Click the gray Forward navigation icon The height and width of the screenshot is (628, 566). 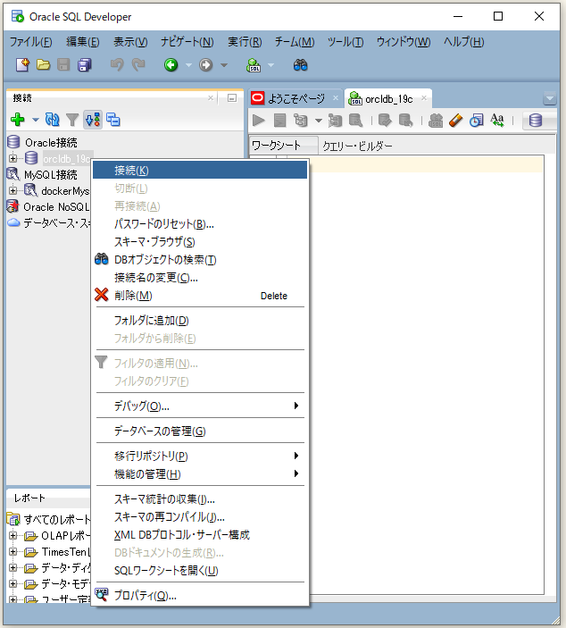click(205, 65)
